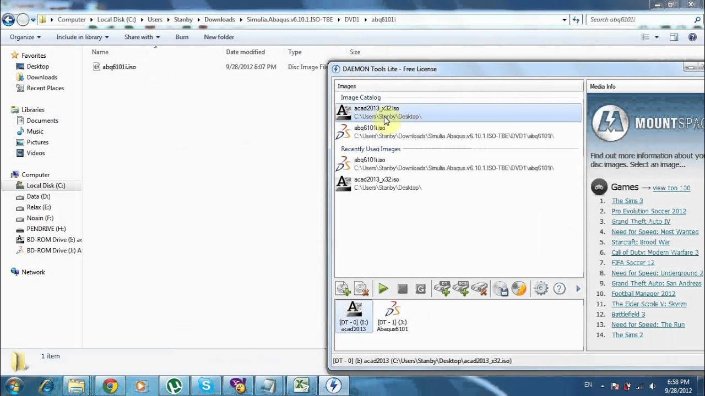Click the Make disc image icon

[500, 289]
